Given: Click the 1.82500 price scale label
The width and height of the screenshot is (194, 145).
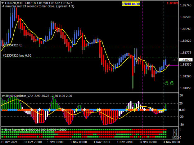Looking at the screenshot, I should point(186,17).
